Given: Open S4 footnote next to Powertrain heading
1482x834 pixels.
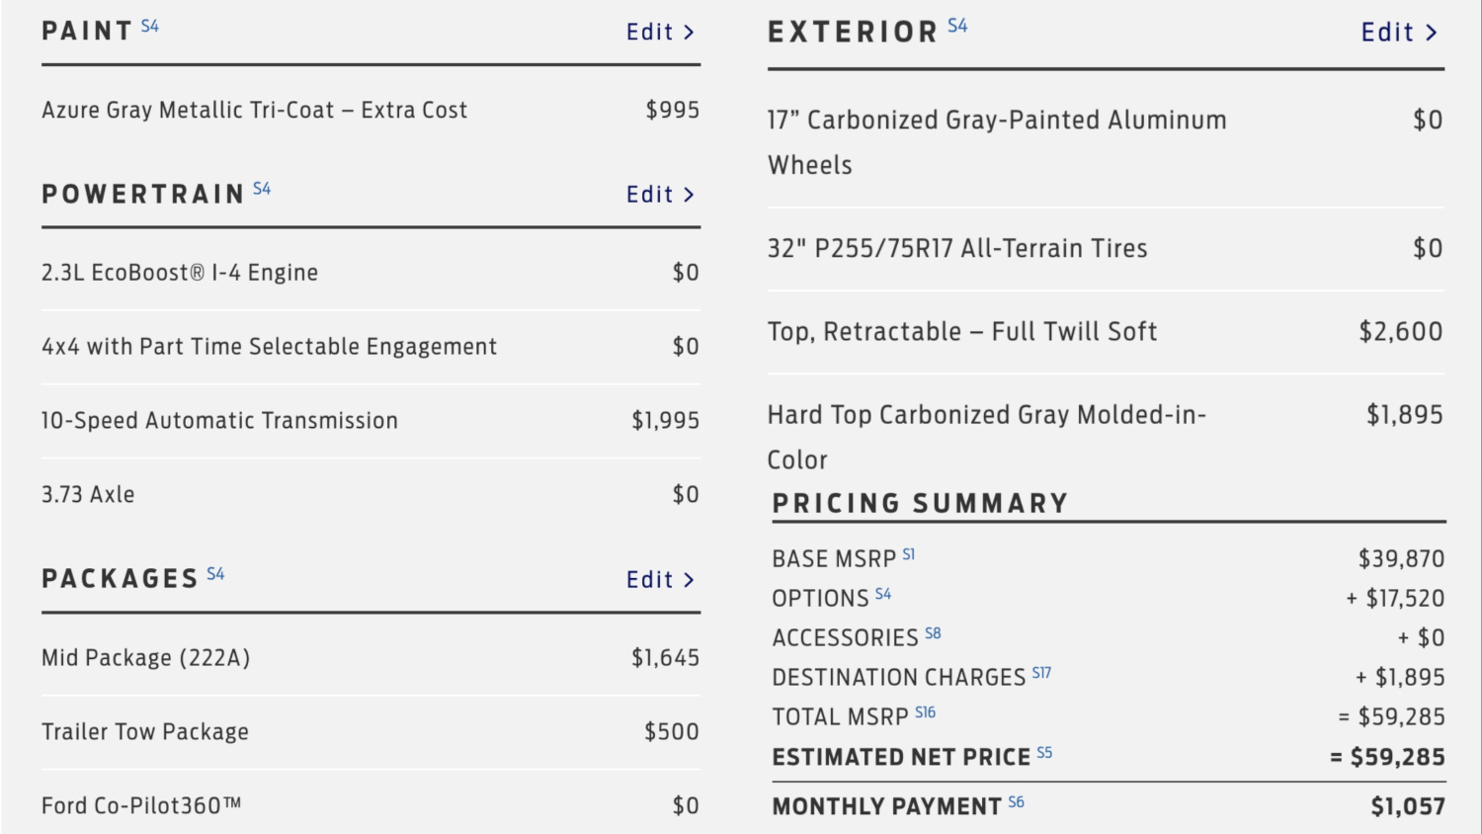Looking at the screenshot, I should tap(262, 188).
